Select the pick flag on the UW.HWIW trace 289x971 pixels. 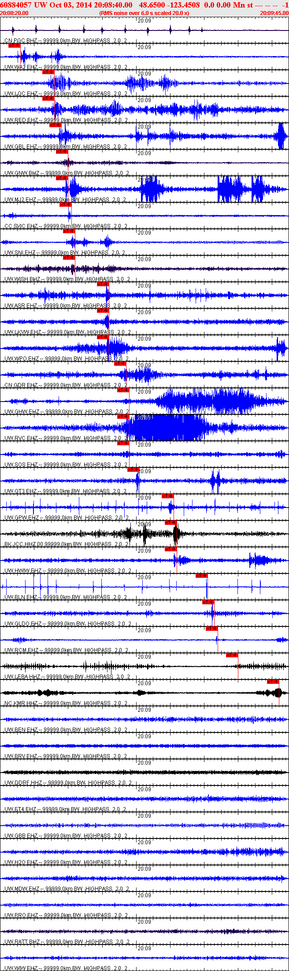tap(171, 549)
